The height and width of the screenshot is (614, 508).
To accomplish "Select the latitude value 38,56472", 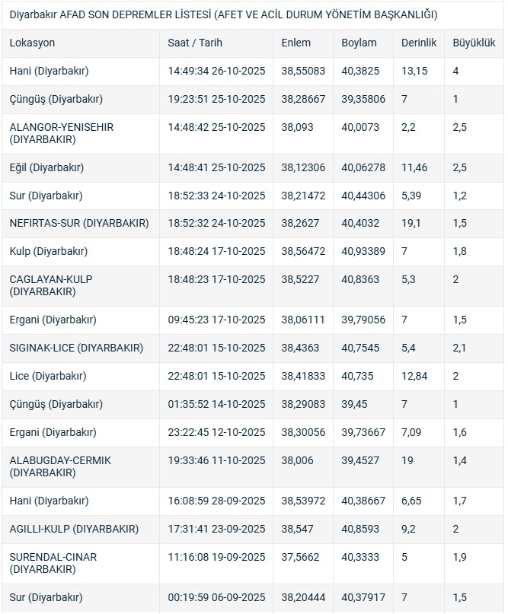I will [x=303, y=251].
